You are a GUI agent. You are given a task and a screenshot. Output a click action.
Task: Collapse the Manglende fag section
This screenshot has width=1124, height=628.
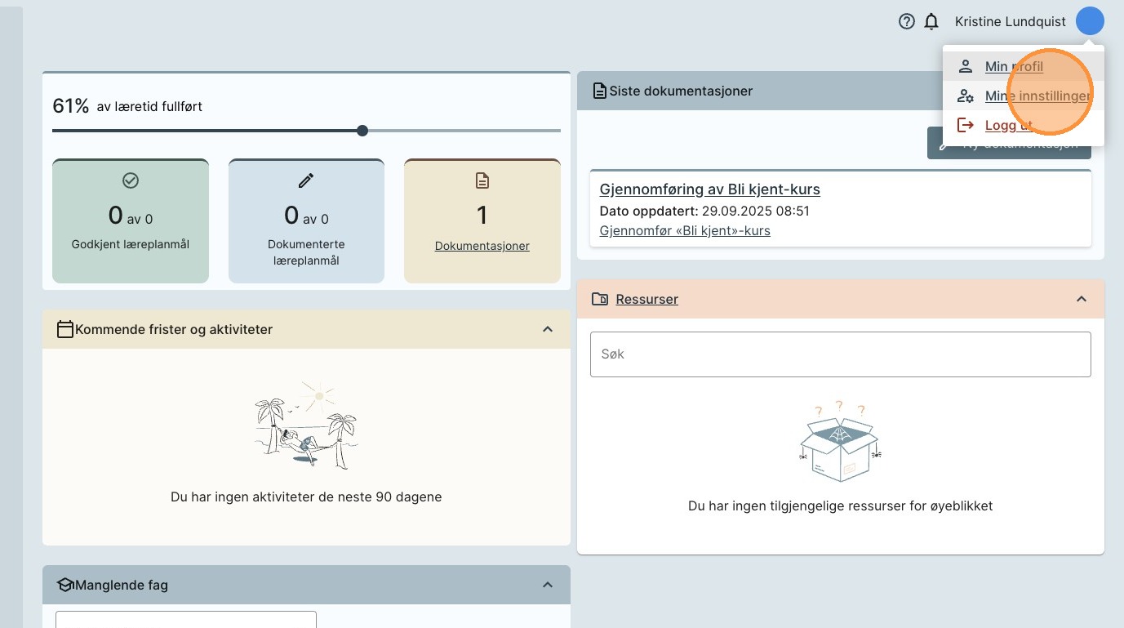coord(548,585)
